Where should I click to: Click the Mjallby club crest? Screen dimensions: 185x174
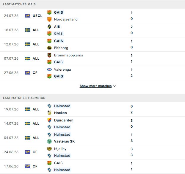click(x=49, y=149)
